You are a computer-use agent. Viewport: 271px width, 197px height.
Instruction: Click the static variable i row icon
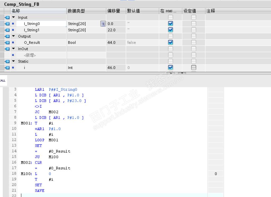[7, 68]
